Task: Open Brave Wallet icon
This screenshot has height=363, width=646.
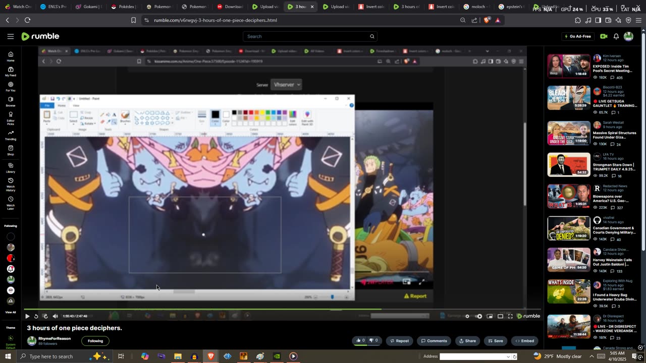Action: tap(608, 20)
